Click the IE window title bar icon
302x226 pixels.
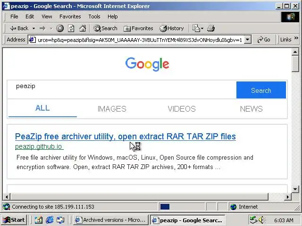6,6
